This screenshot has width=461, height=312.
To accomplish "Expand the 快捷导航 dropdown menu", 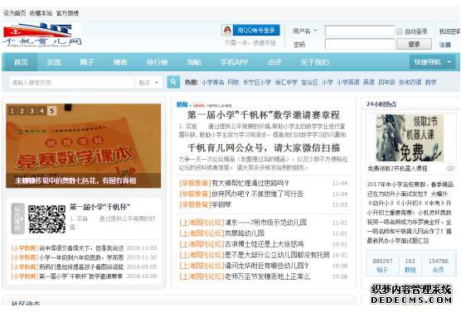I will 432,62.
